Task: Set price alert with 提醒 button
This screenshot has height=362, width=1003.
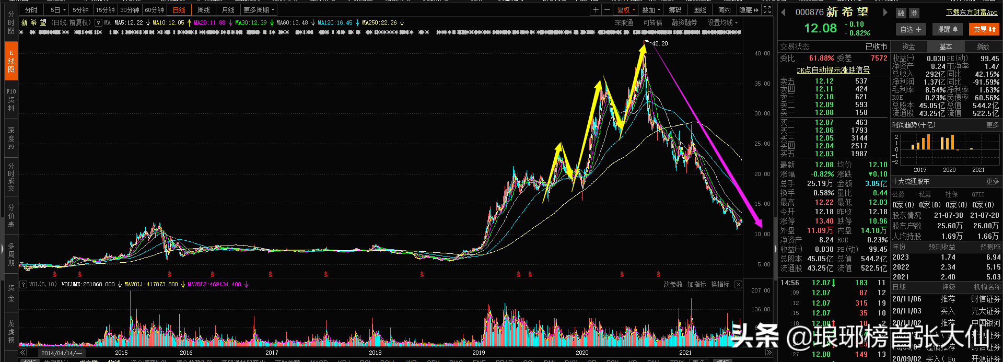Action: pos(948,29)
